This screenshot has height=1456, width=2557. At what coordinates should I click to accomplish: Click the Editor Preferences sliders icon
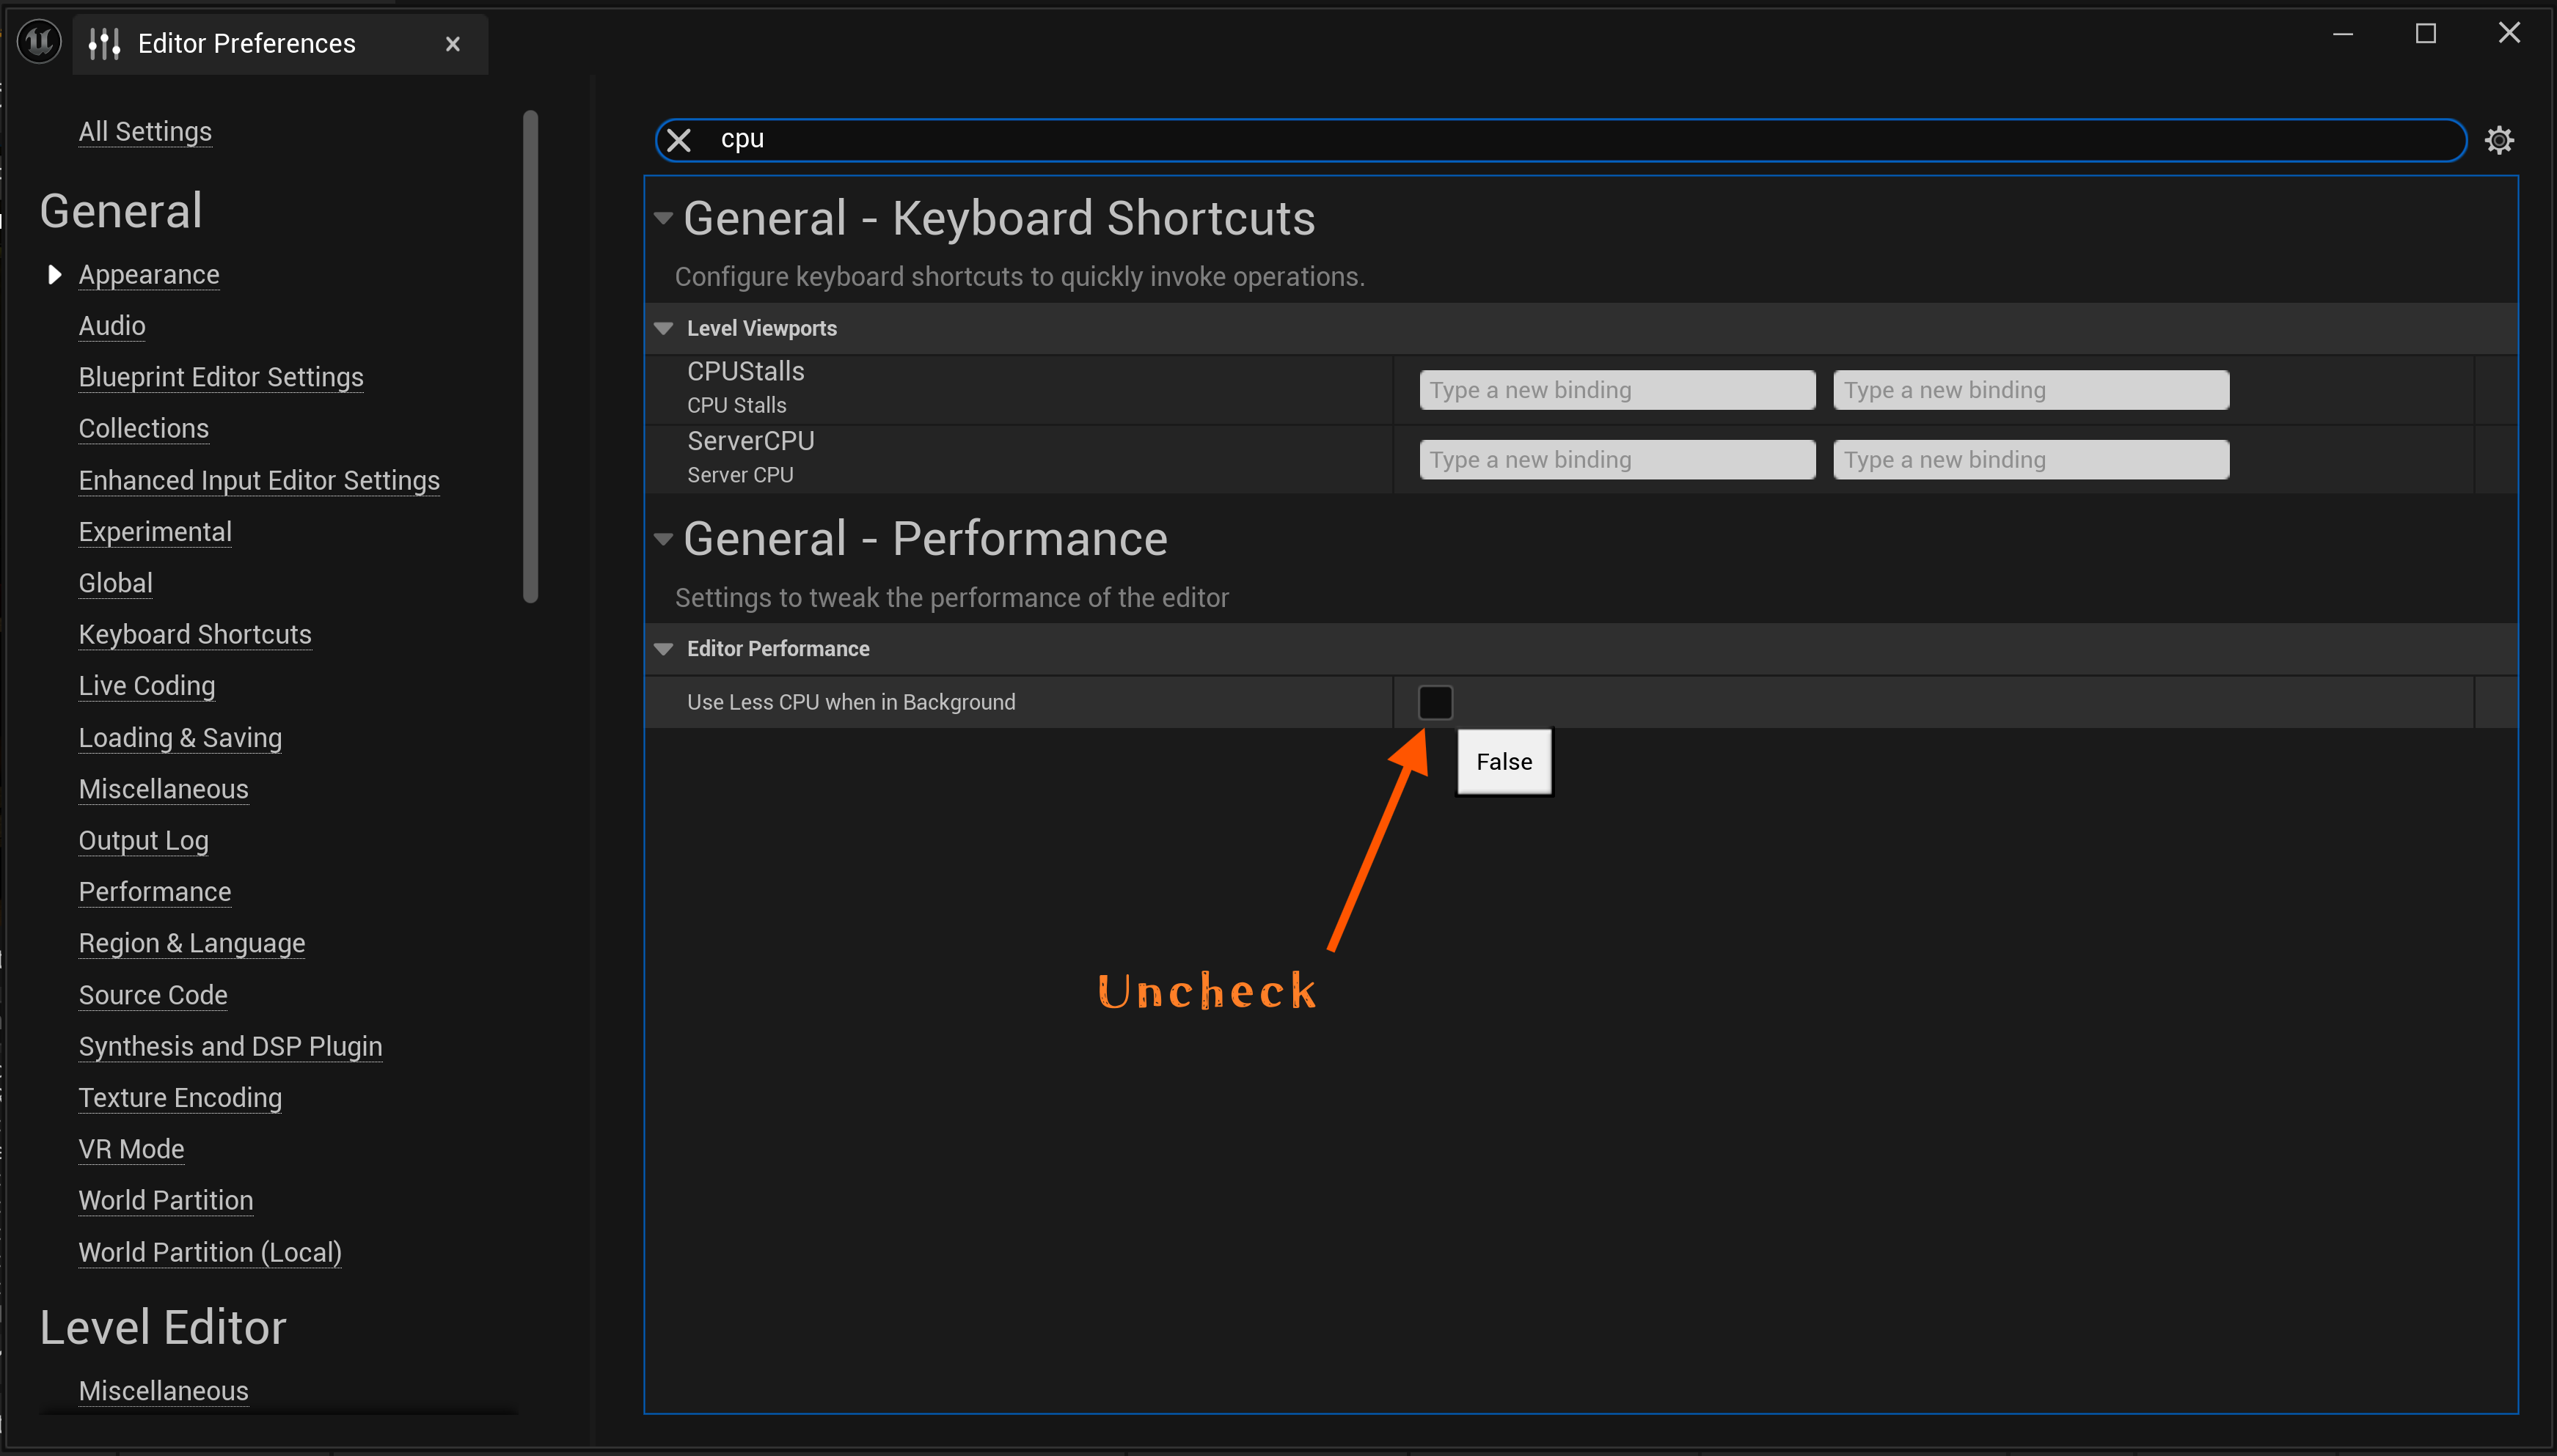[104, 43]
